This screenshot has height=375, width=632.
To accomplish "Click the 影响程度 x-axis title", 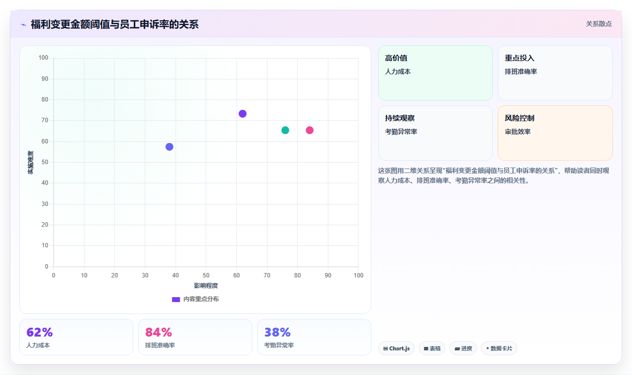I will [206, 286].
